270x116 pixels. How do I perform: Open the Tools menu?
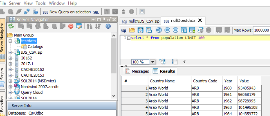tap(41, 3)
